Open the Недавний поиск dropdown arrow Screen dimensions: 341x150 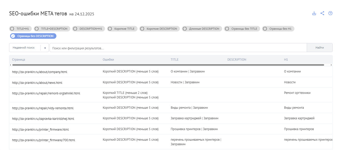(x=45, y=48)
